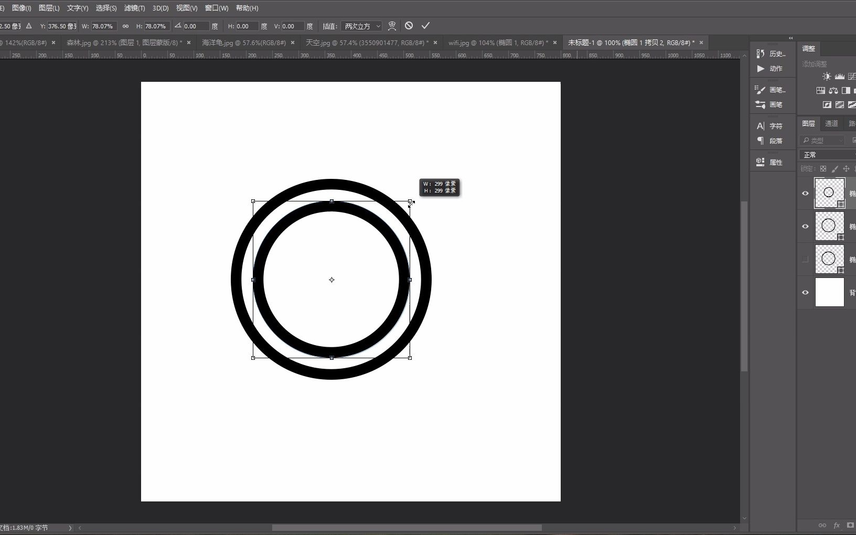Screen dimensions: 856x535
Task: Open the Type (文字) menu
Action: [78, 8]
